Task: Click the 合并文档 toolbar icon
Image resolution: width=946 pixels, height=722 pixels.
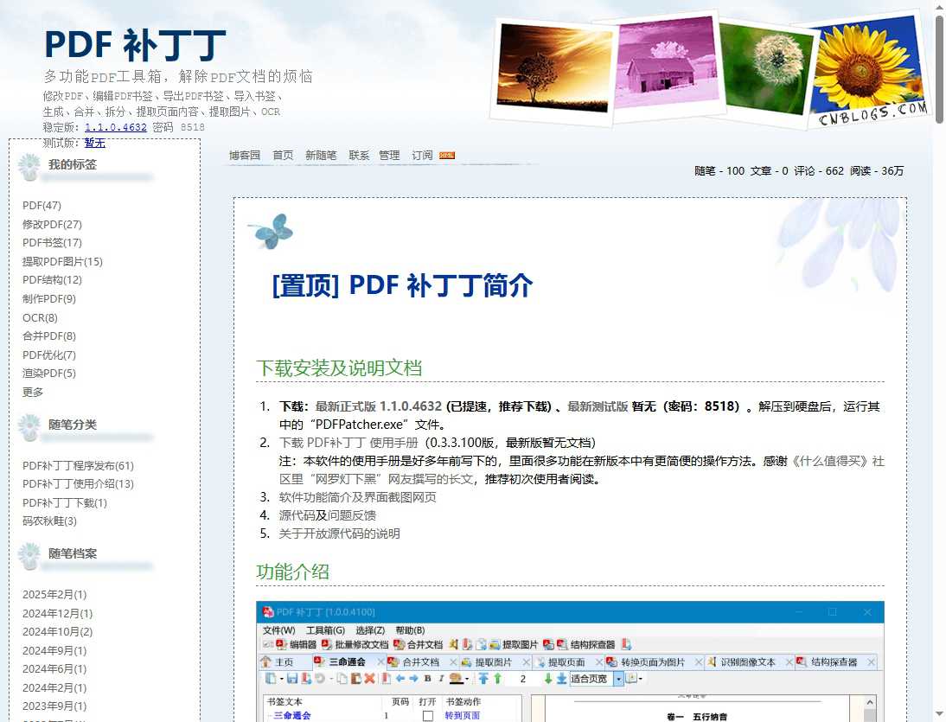Action: click(x=415, y=646)
